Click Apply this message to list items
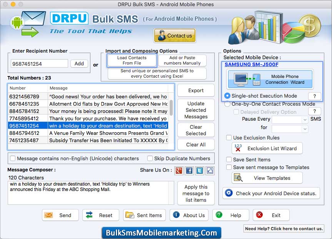The width and height of the screenshot is (332, 239). (196, 193)
